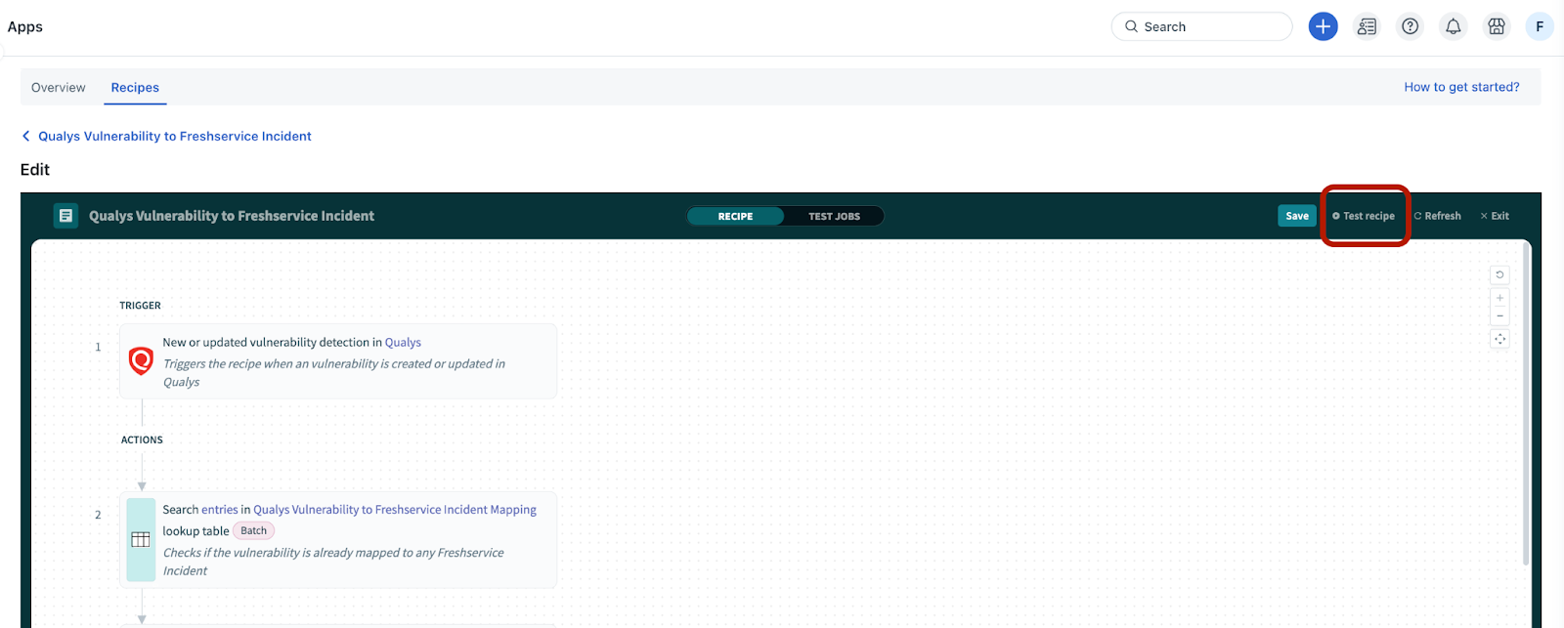Switch to the Overview tab

click(59, 87)
